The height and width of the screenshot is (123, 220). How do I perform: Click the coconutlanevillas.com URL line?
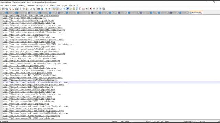[x=35, y=63]
